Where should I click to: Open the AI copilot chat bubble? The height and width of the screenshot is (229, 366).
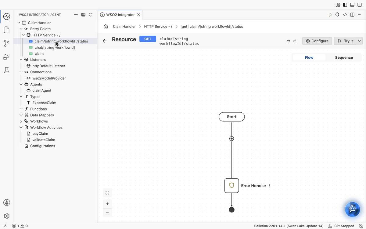click(x=353, y=209)
